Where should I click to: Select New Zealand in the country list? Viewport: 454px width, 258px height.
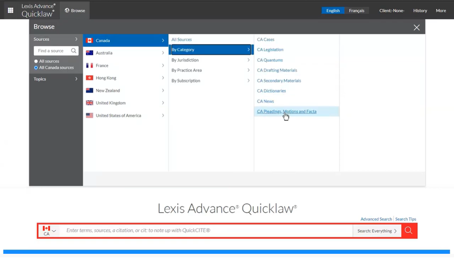[x=126, y=90]
